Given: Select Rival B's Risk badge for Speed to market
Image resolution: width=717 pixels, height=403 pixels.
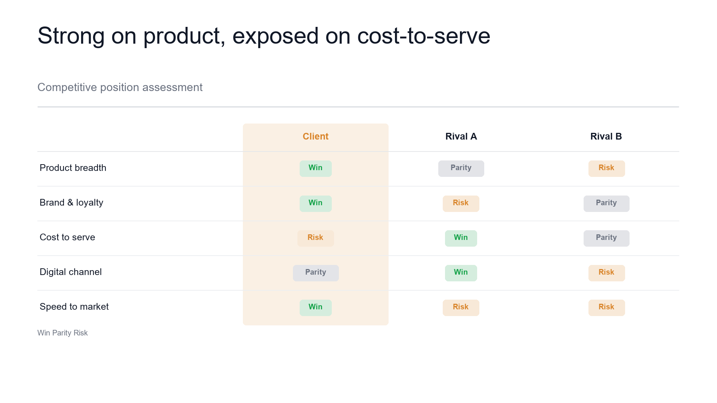Looking at the screenshot, I should click(607, 308).
